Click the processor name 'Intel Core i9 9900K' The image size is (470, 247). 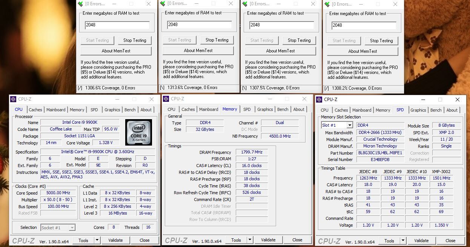click(x=80, y=122)
